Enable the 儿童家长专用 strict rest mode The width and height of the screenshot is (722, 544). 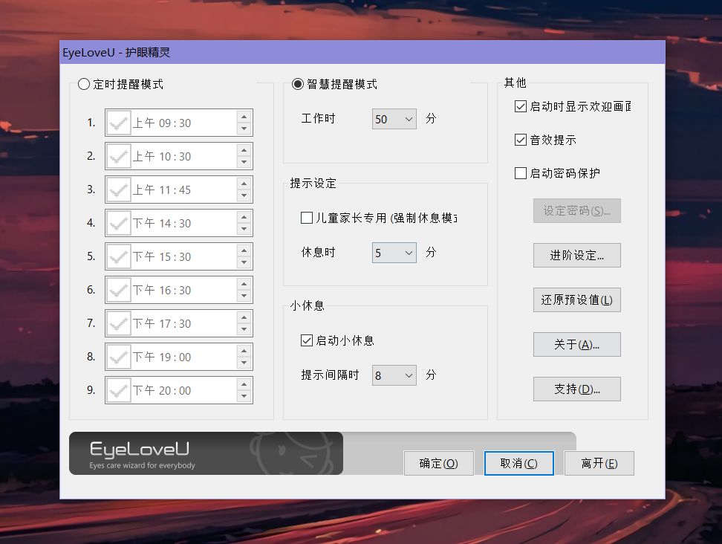pos(308,216)
